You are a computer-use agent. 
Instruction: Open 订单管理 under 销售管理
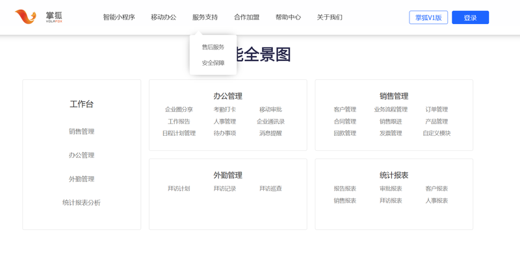click(437, 109)
